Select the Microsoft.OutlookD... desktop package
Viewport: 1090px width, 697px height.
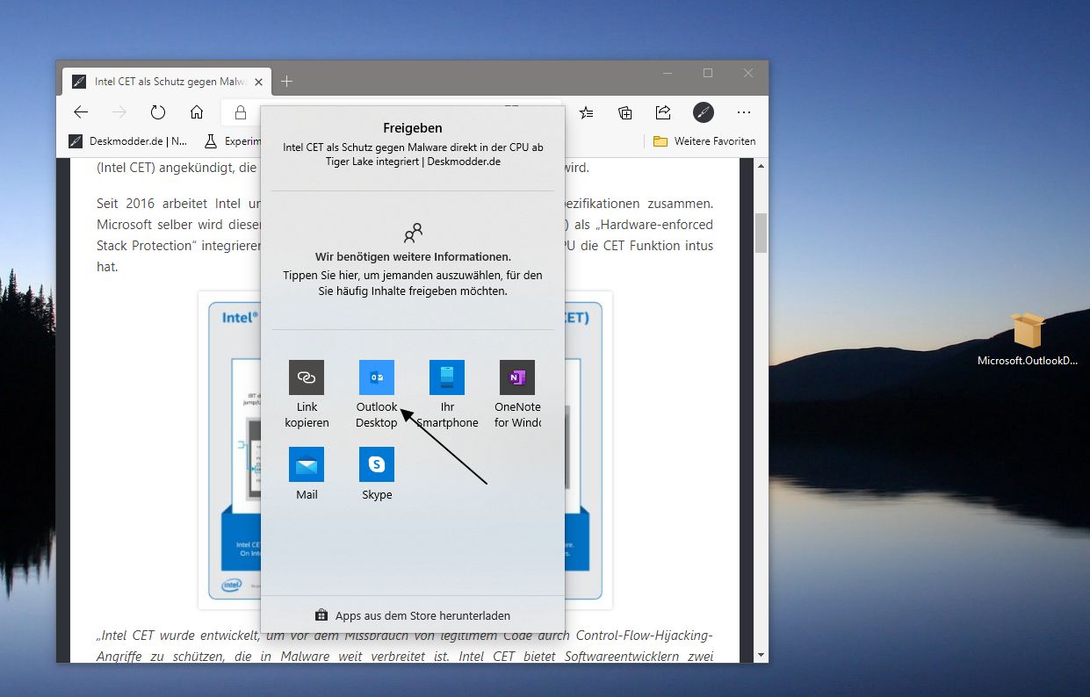1028,340
